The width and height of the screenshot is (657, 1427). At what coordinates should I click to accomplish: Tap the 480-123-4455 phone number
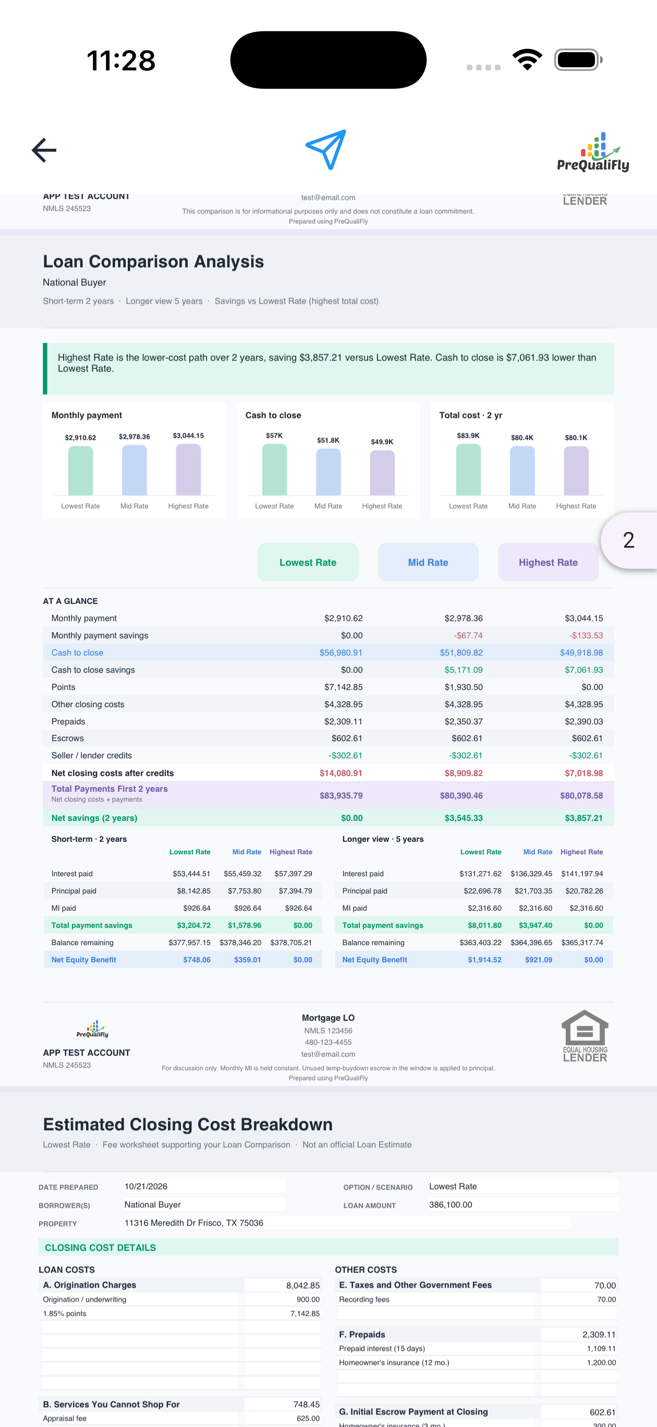[x=328, y=1042]
